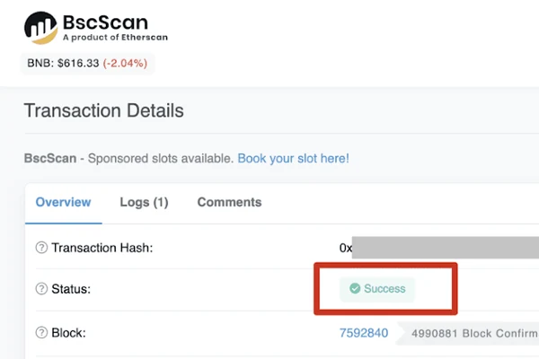Click the BNB price badge showing $616.33
The width and height of the screenshot is (539, 359).
(88, 63)
